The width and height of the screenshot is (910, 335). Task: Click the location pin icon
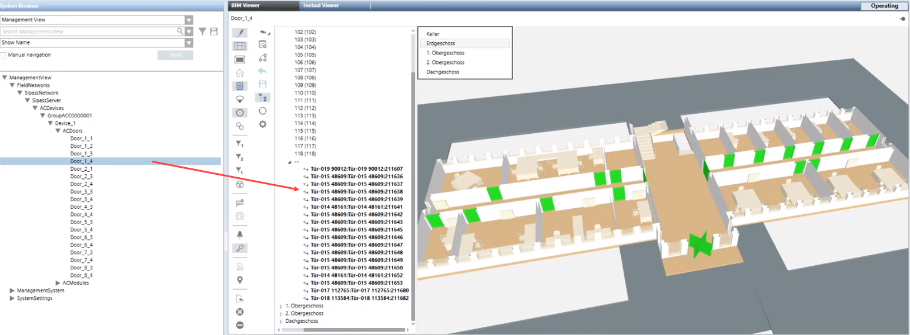pyautogui.click(x=240, y=280)
